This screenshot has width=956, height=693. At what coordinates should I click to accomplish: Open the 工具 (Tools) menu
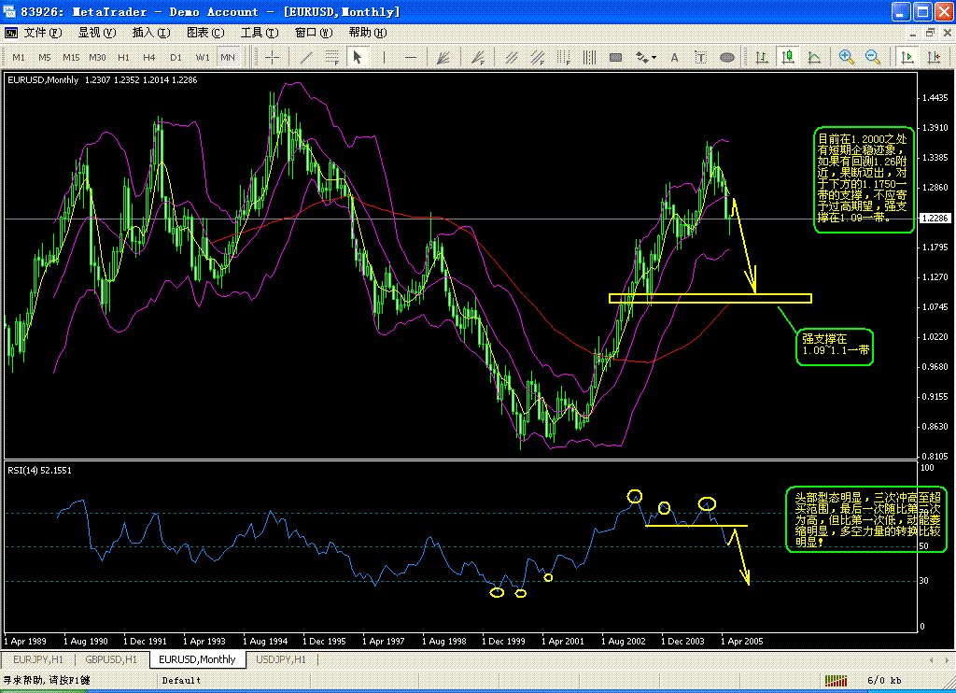pyautogui.click(x=260, y=33)
